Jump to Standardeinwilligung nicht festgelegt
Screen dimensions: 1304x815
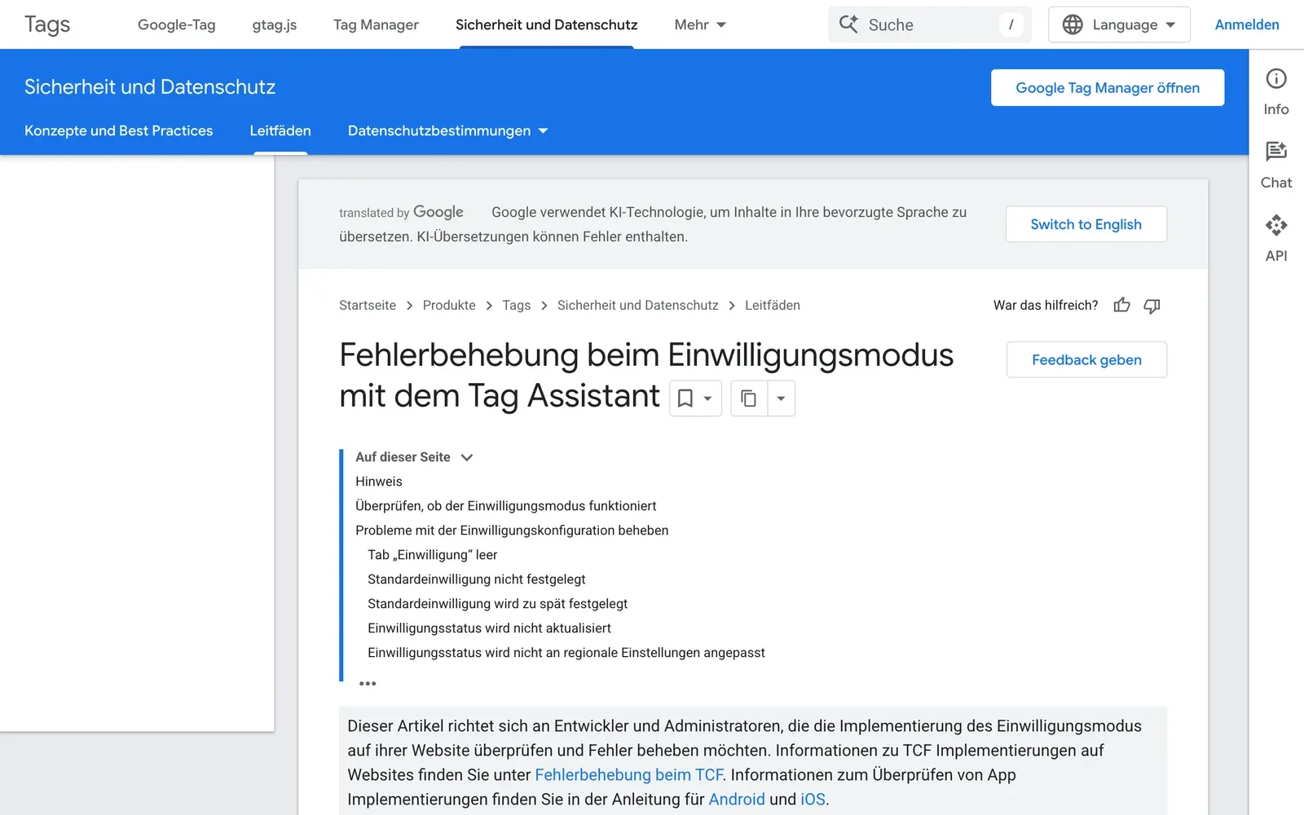[x=476, y=579]
